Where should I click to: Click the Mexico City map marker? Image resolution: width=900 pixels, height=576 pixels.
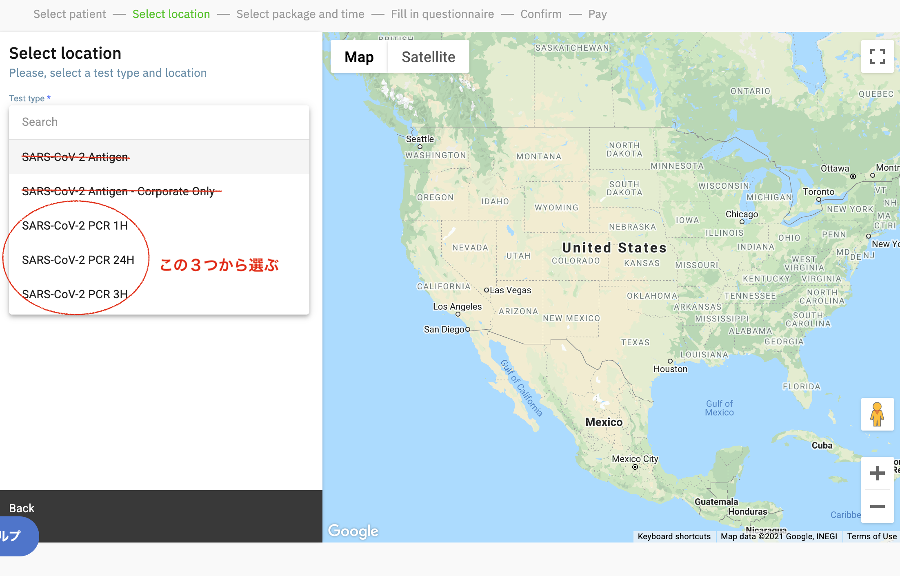(x=635, y=467)
